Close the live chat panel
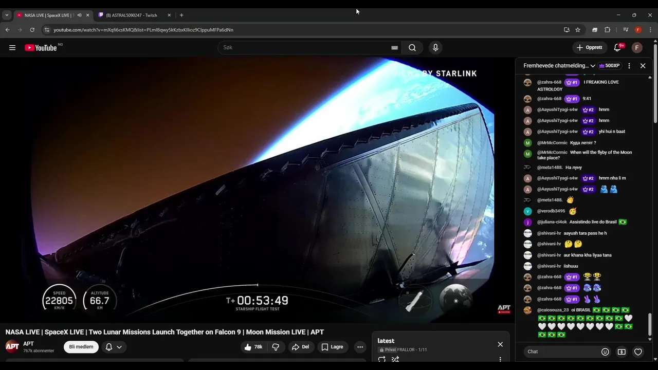This screenshot has height=370, width=658. [x=643, y=66]
